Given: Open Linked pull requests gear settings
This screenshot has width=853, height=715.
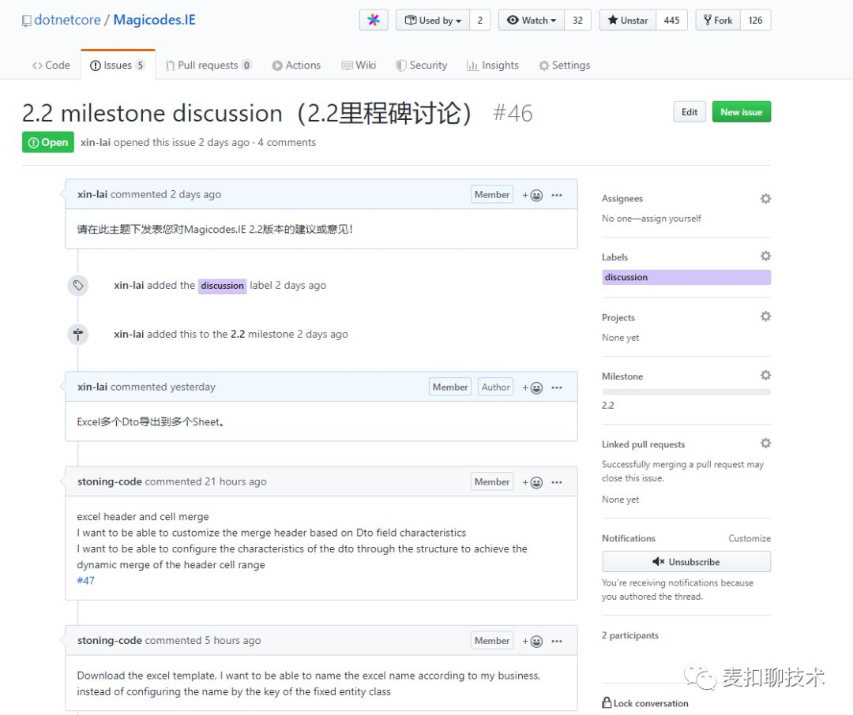Looking at the screenshot, I should (x=765, y=444).
